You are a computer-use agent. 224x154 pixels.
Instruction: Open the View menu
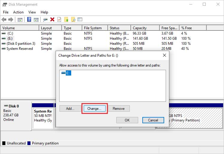pos(32,12)
